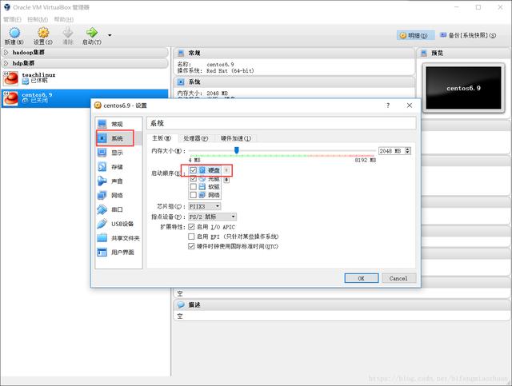Expand the hdp集群 VM group

[x=85, y=63]
